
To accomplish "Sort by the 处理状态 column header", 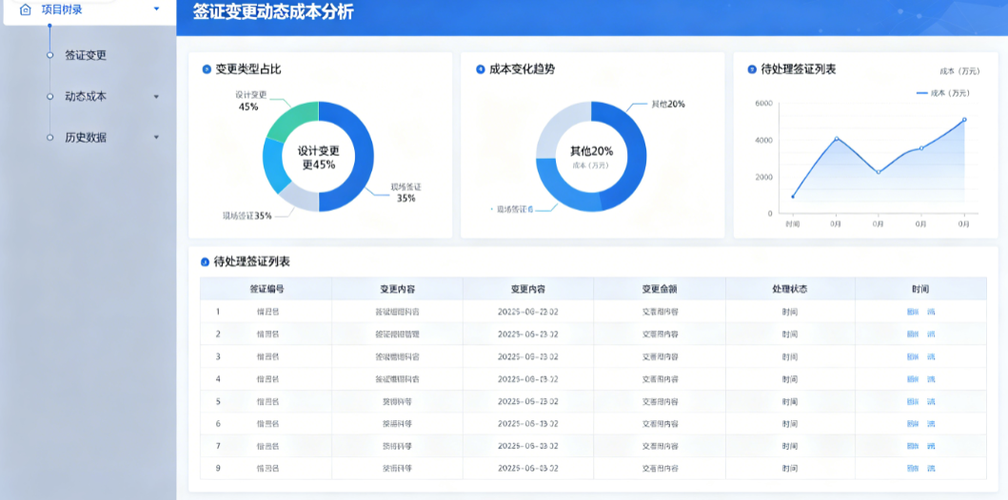I will tap(789, 289).
